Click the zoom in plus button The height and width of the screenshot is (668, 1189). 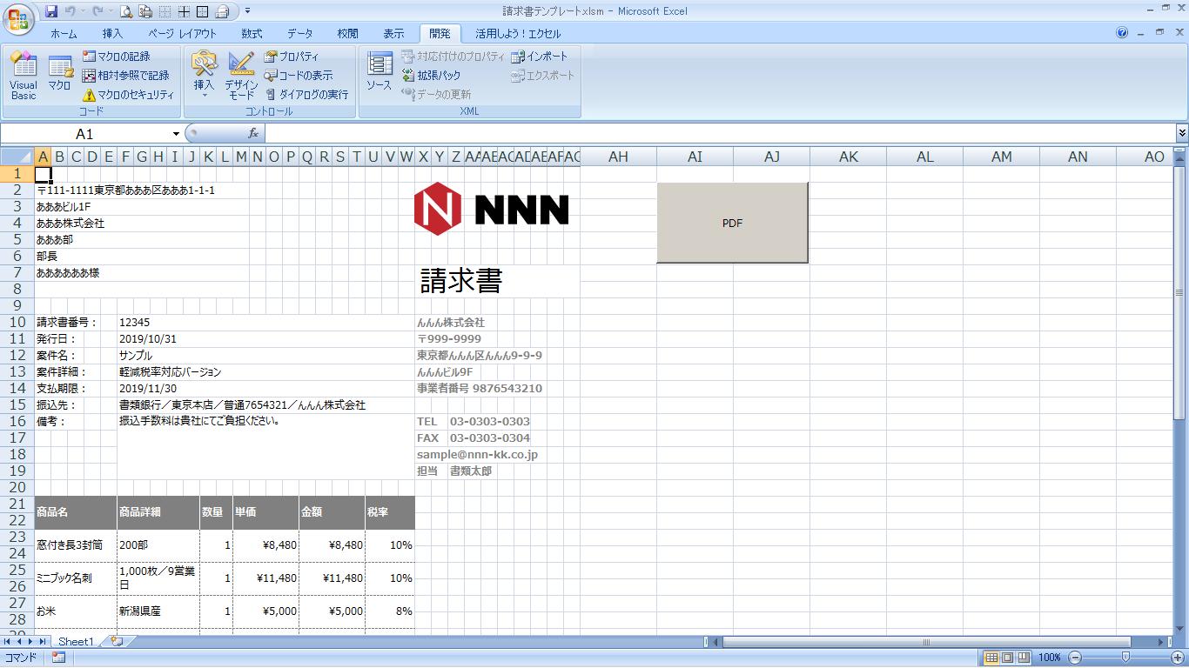[x=1176, y=658]
